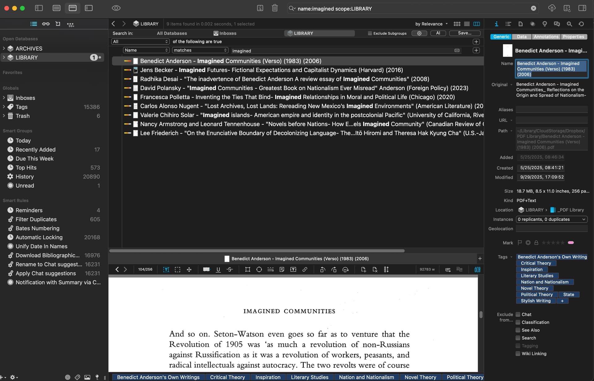Enable the Exclude Subgroups checkbox
The height and width of the screenshot is (381, 594).
370,33
